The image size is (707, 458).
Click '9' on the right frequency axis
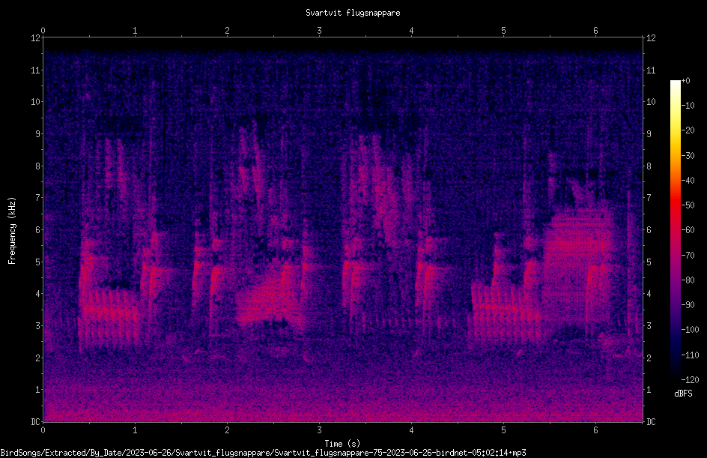tap(649, 134)
